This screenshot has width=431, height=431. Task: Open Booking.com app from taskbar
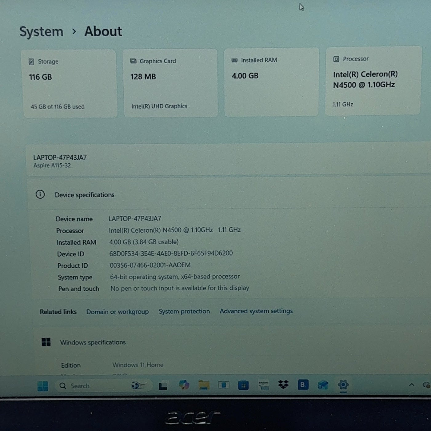tap(303, 385)
